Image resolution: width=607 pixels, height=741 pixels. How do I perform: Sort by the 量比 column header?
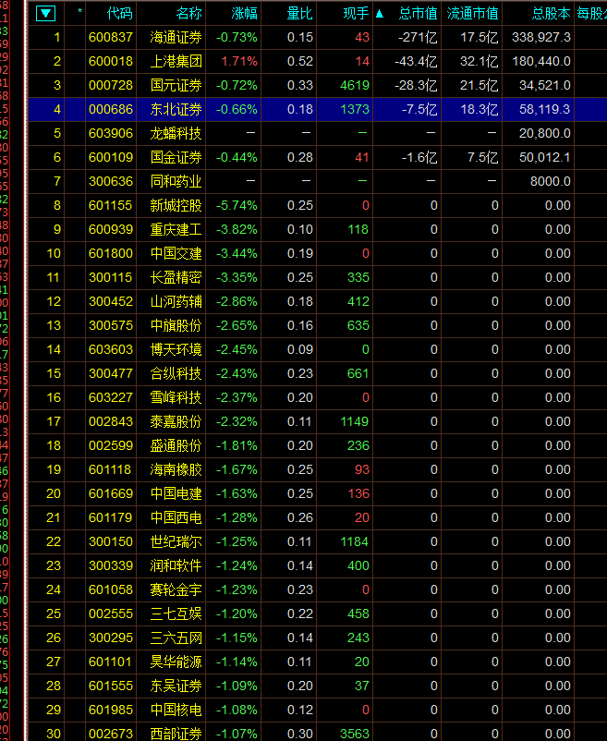(300, 13)
